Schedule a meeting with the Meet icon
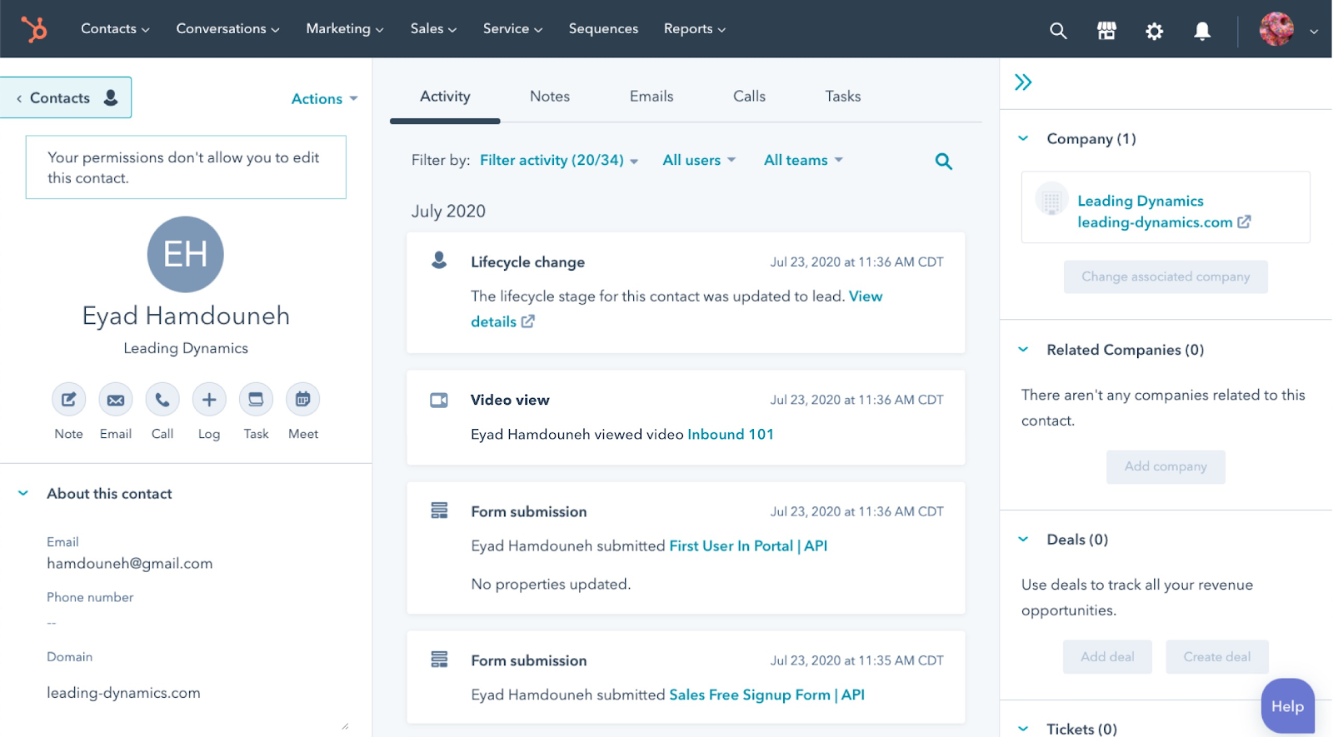This screenshot has width=1333, height=737. [x=303, y=400]
